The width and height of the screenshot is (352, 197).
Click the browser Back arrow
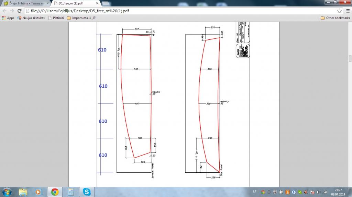tap(5, 11)
